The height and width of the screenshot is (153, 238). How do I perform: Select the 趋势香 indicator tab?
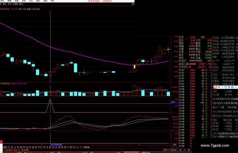[87, 147]
